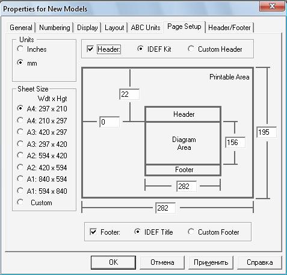Click the diagram width field under Footer
Image resolution: width=287 pixels, height=275 pixels.
[187, 187]
